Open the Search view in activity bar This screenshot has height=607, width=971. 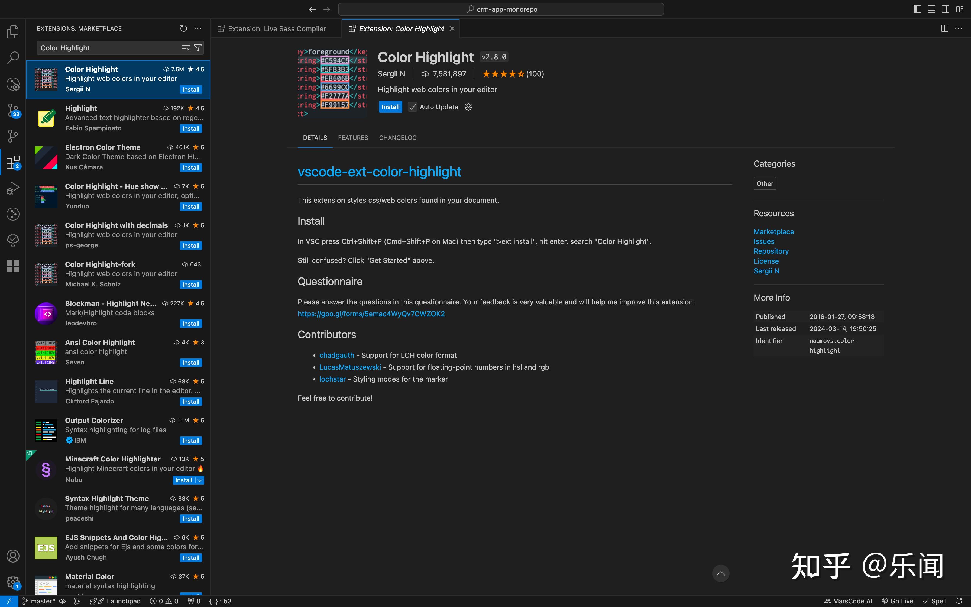[13, 57]
